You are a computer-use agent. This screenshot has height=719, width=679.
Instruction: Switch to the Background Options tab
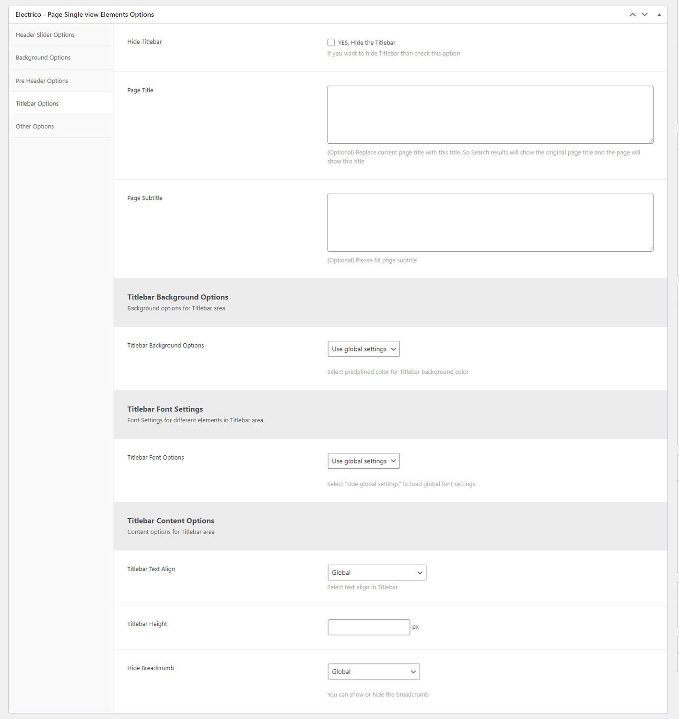[43, 58]
